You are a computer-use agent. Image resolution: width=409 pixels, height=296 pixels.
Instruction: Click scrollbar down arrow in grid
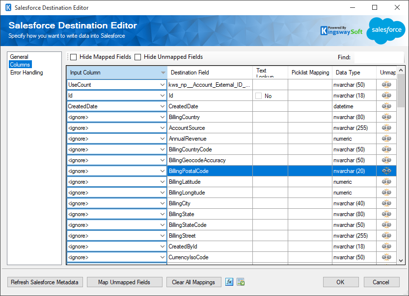[401, 260]
